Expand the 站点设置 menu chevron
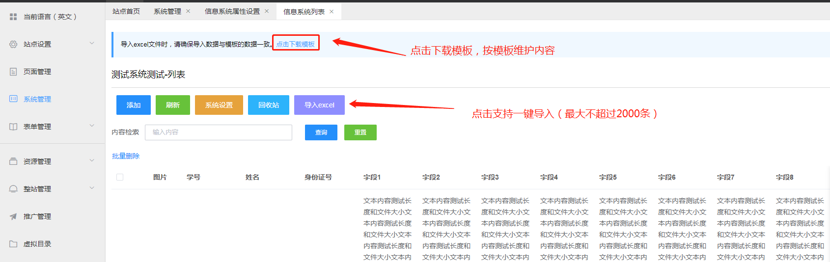This screenshot has height=262, width=830. (92, 44)
